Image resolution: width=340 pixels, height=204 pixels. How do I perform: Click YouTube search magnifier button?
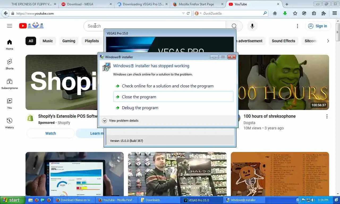pyautogui.click(x=234, y=26)
